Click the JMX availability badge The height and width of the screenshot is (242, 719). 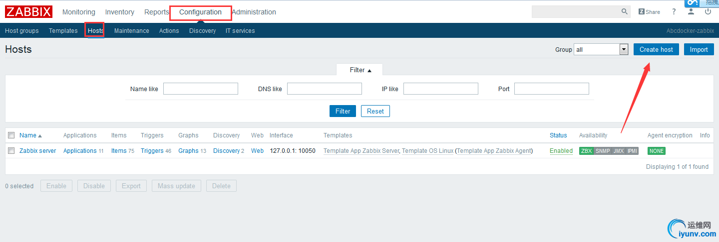[619, 151]
